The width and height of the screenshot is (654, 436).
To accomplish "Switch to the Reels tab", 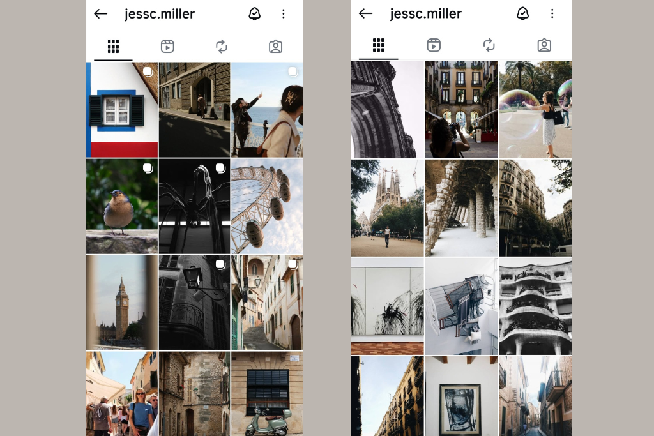I will coord(167,45).
